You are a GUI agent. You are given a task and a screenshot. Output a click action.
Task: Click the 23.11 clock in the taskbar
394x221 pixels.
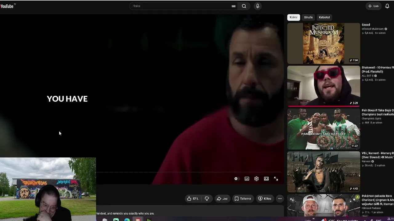point(390,219)
